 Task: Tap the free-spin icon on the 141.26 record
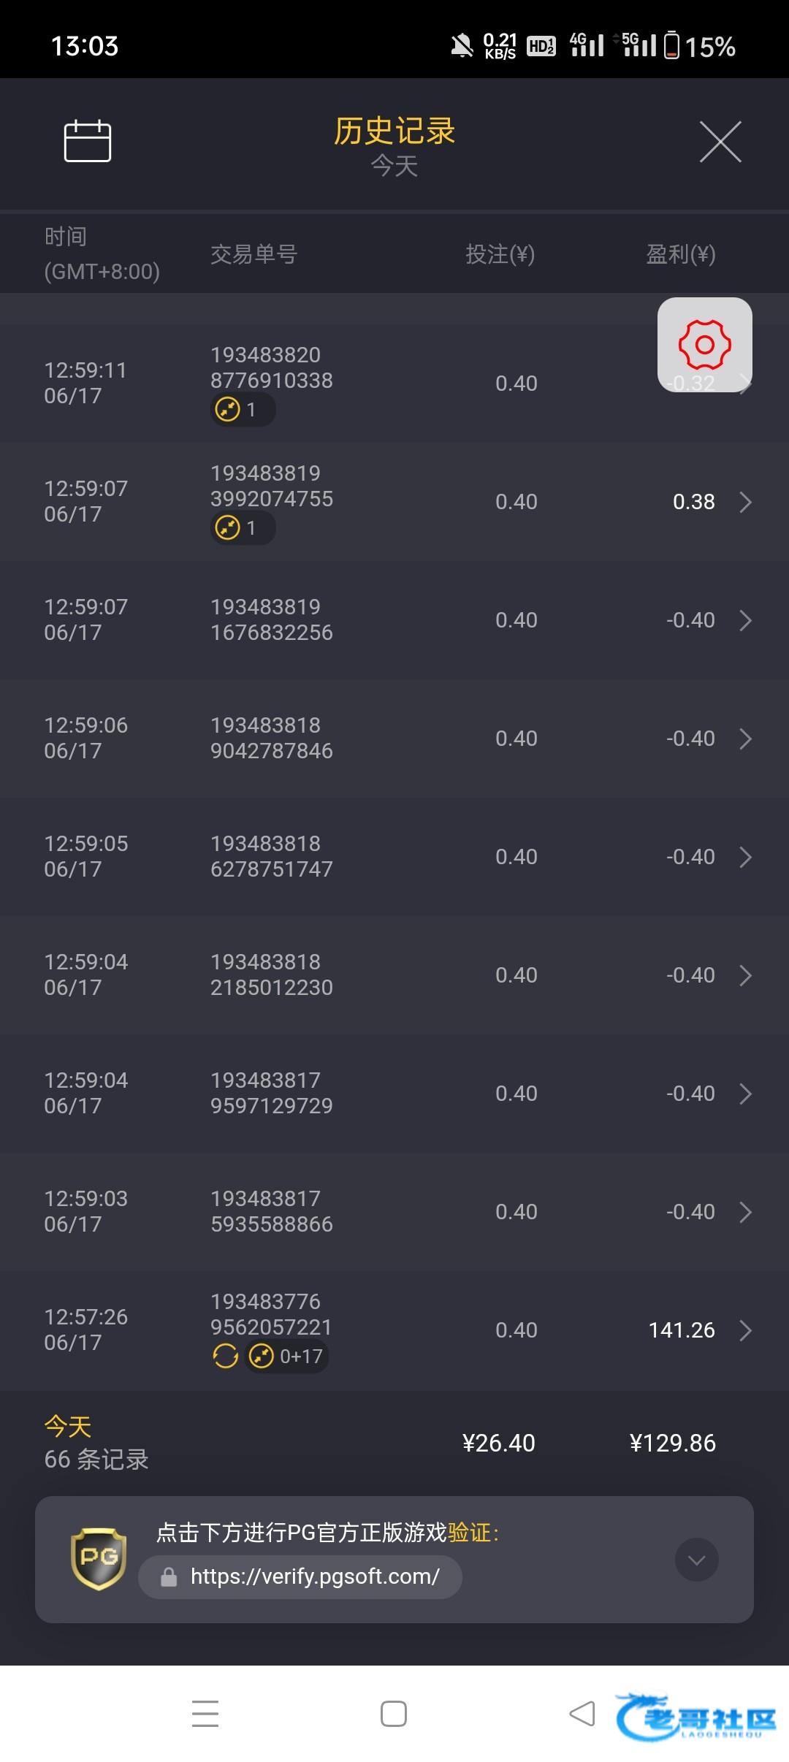[225, 1357]
